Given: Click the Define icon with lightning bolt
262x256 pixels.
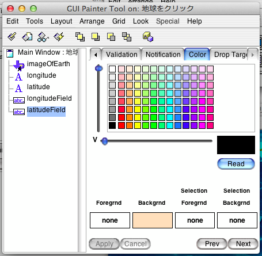Looking at the screenshot, I should click(x=59, y=37).
